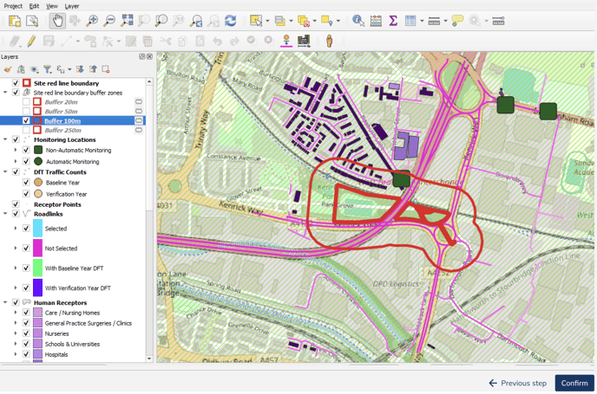Click the Zoom Out magnifier tool
597x394 pixels.
coord(109,21)
